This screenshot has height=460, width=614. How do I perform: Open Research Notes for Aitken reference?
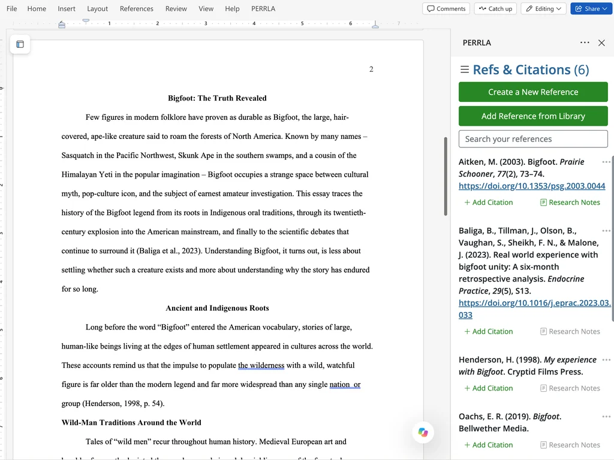[570, 202]
